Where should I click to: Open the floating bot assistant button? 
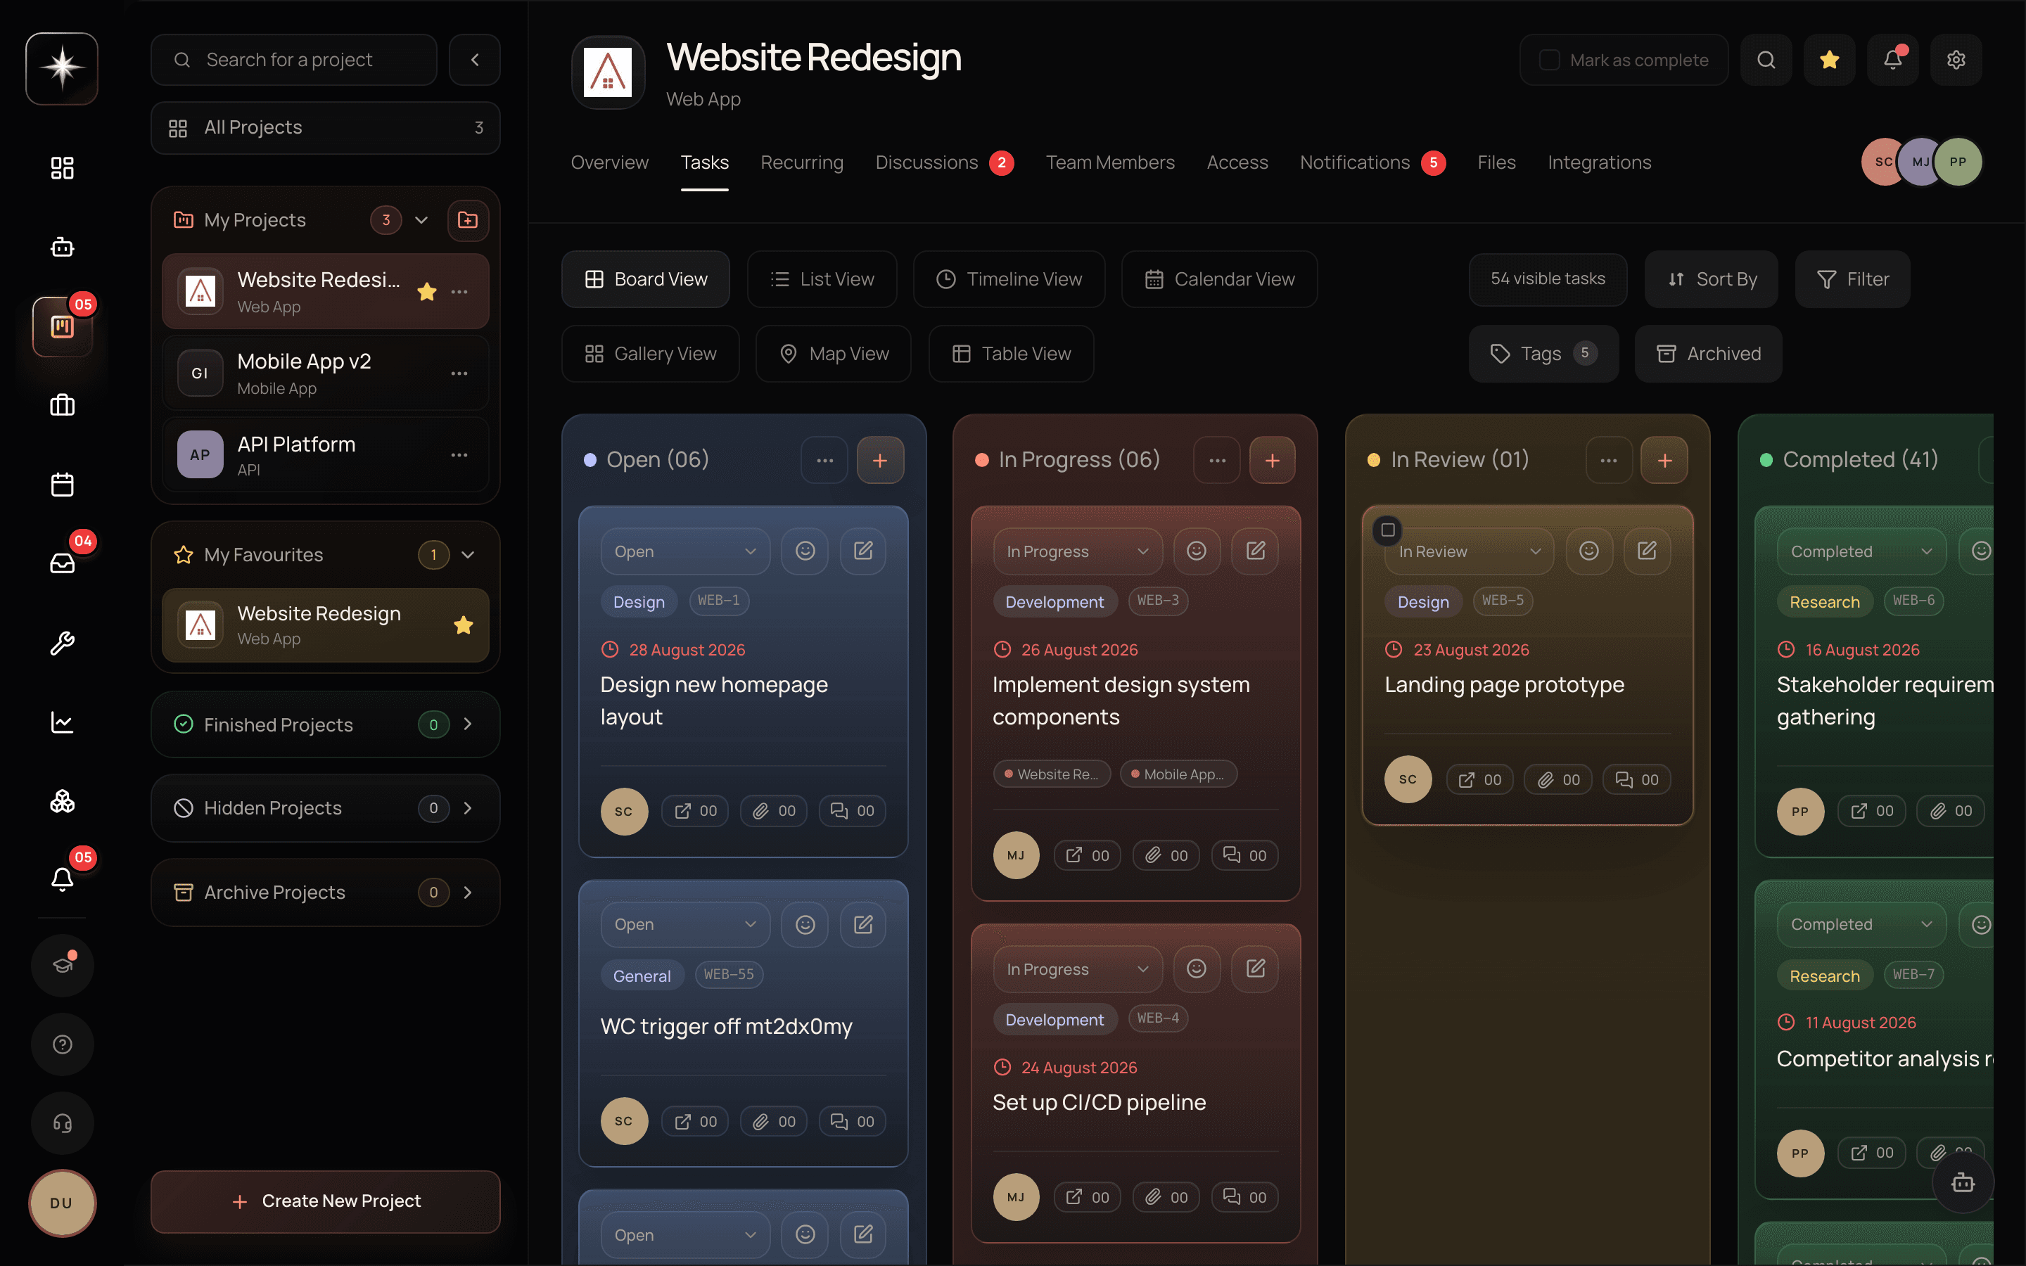tap(1963, 1182)
